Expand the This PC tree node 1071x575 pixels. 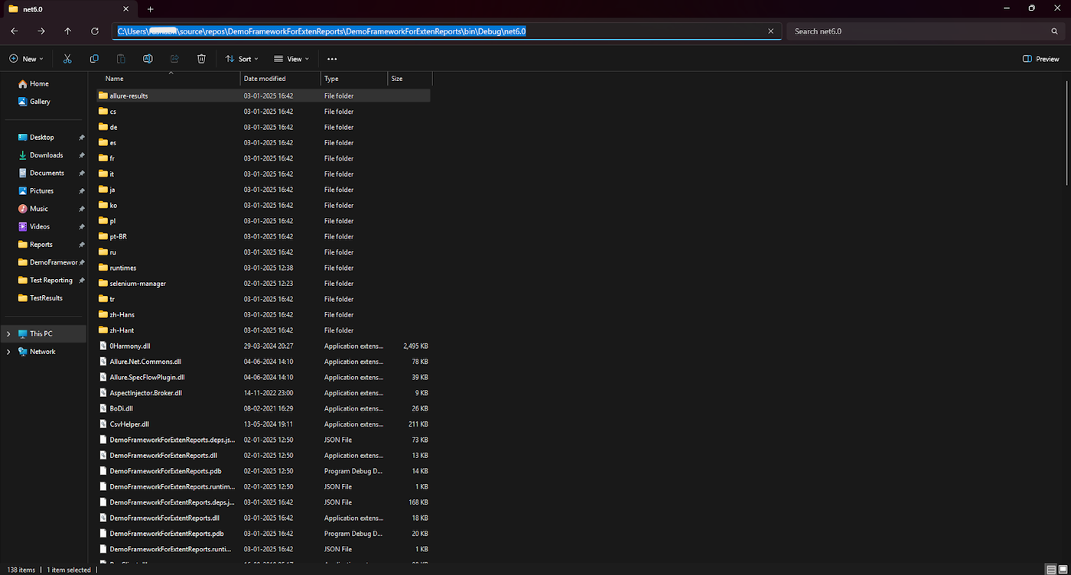(8, 334)
